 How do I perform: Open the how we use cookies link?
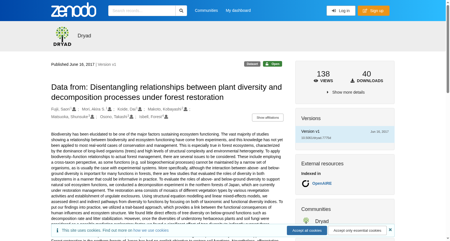click(151, 230)
